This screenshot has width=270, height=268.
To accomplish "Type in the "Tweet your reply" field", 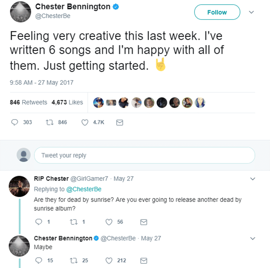I will [144, 155].
